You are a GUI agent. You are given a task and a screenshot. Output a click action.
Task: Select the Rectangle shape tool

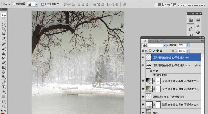pyautogui.click(x=4, y=96)
